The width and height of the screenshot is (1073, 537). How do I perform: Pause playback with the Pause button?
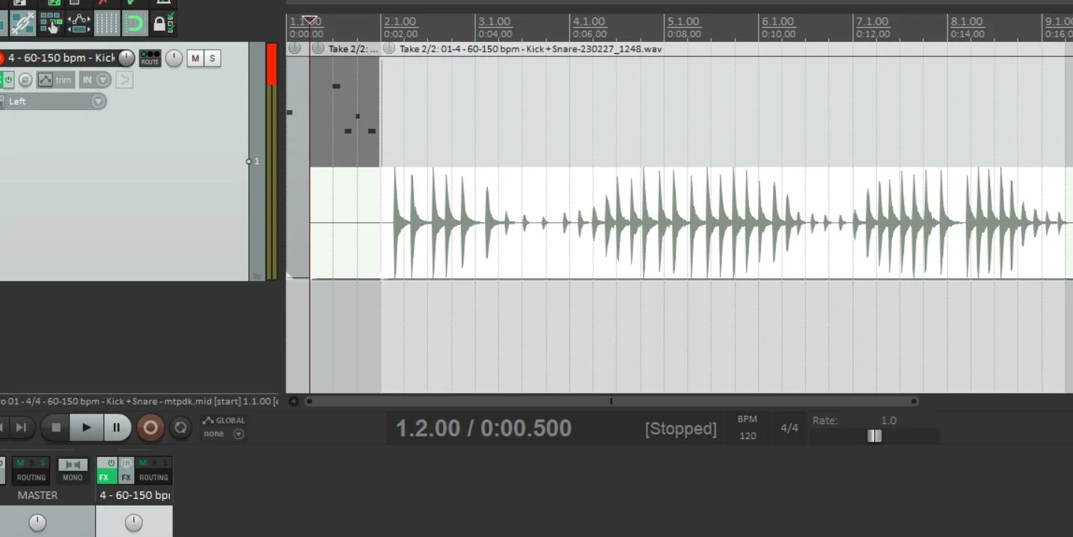(x=117, y=428)
